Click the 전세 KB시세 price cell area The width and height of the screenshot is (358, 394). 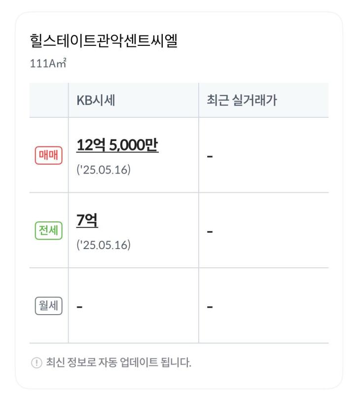[x=134, y=230]
